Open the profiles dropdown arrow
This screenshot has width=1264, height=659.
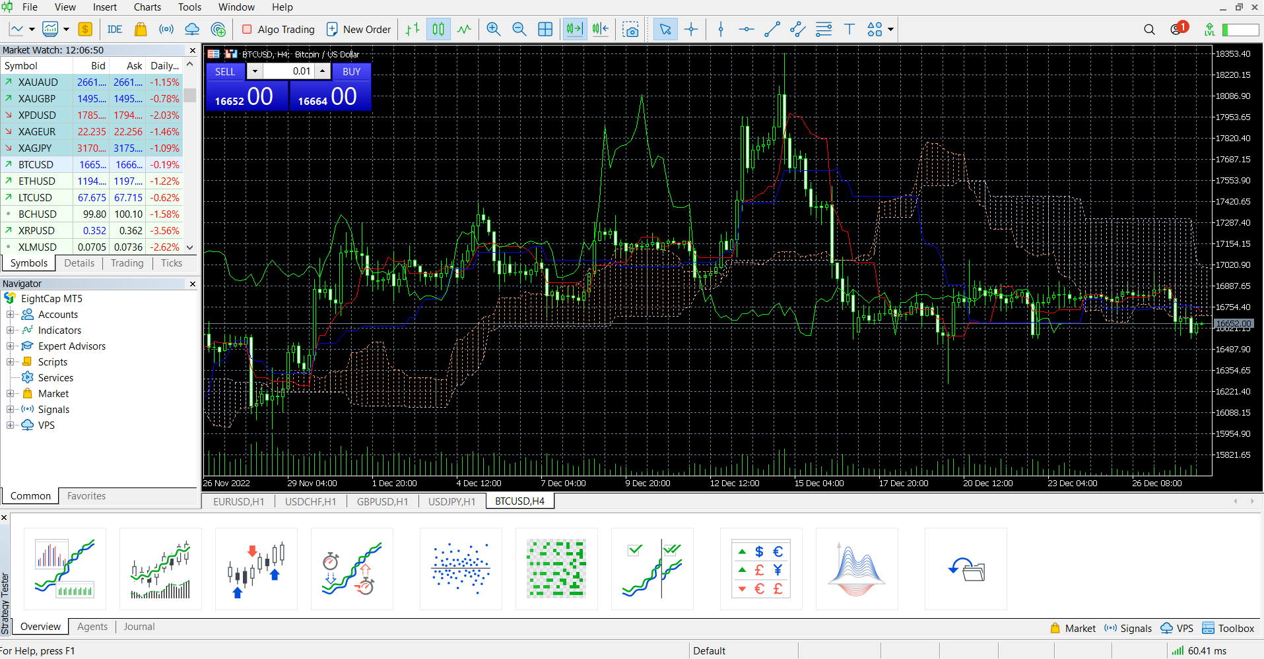pyautogui.click(x=66, y=29)
